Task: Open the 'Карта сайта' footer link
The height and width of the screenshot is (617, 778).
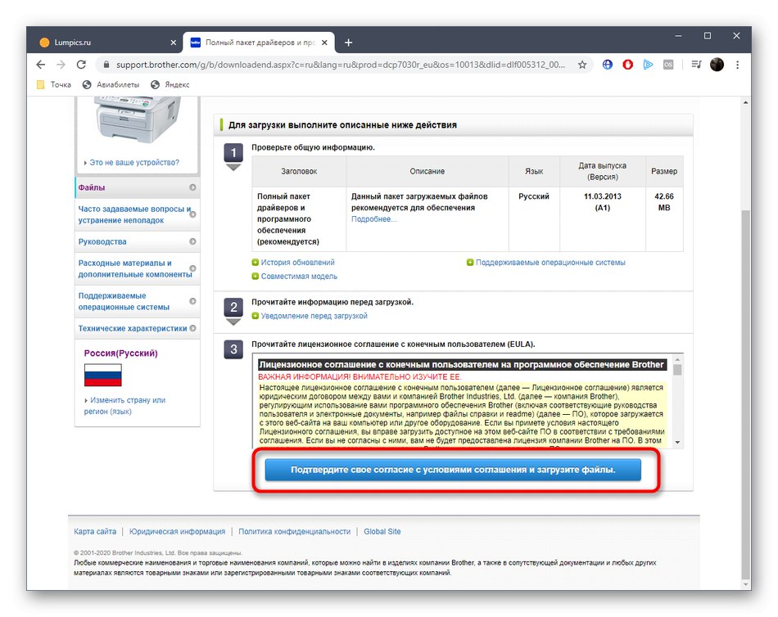Action: coord(95,532)
